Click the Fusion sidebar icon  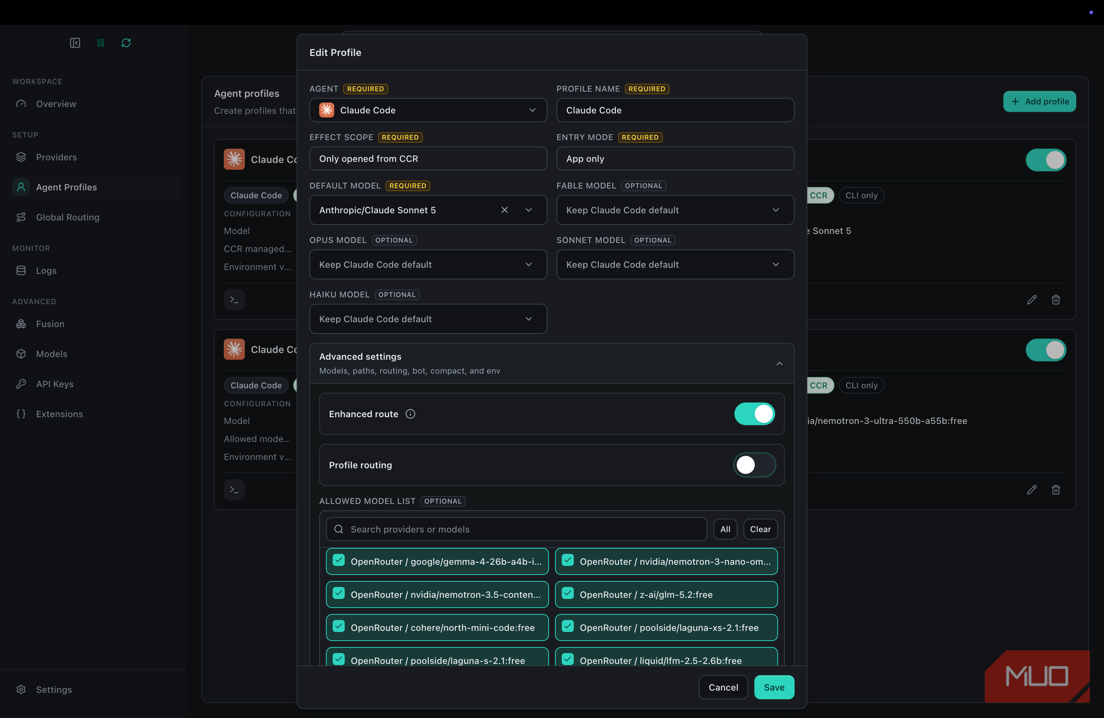click(x=21, y=324)
